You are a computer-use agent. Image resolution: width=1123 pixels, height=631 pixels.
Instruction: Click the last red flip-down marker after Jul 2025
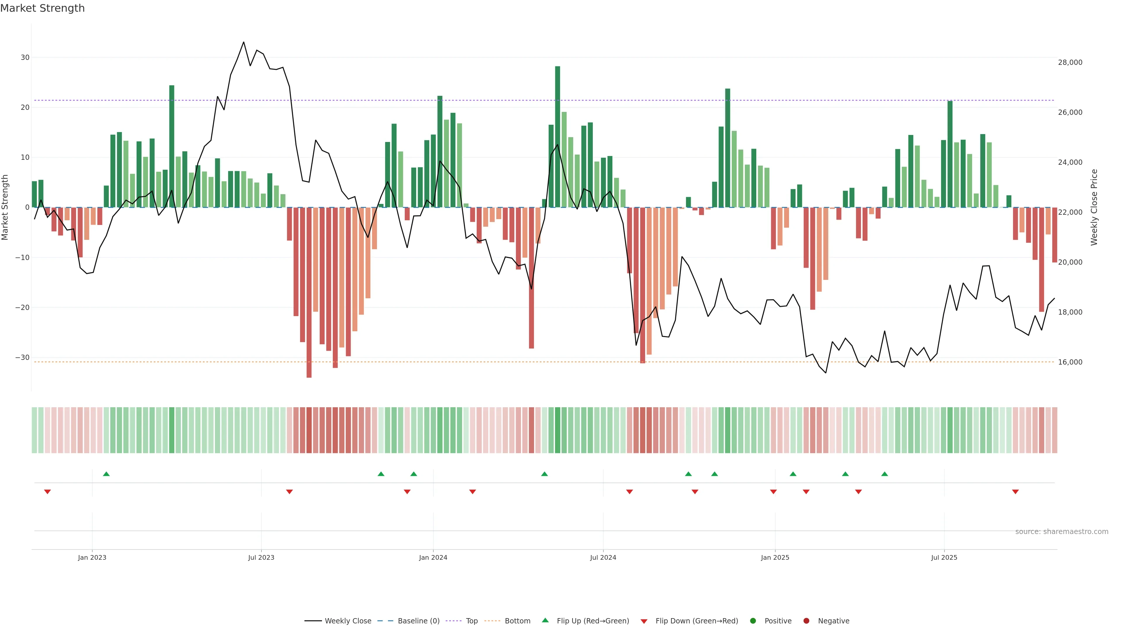[x=1015, y=492]
